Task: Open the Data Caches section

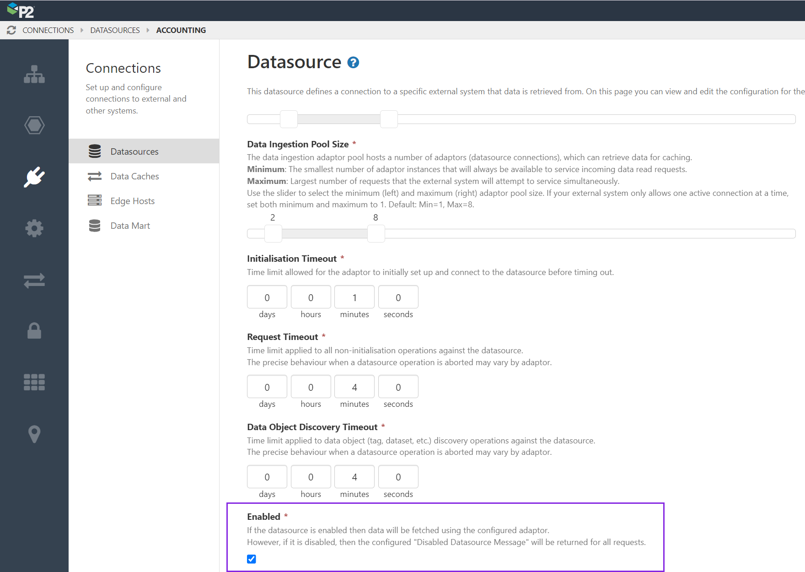Action: (x=134, y=176)
